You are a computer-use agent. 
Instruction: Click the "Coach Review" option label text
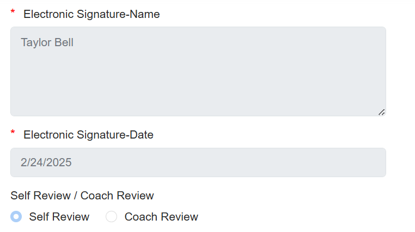[161, 217]
